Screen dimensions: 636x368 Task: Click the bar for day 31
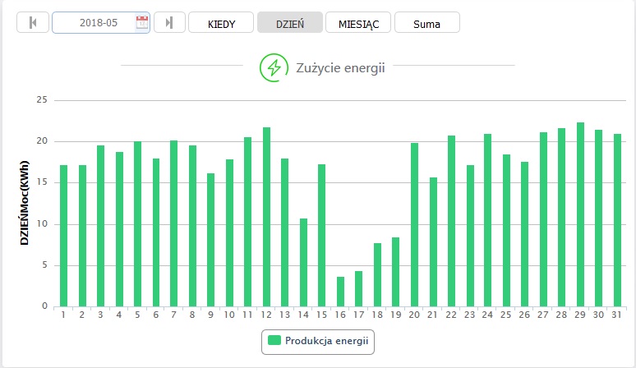pos(617,220)
